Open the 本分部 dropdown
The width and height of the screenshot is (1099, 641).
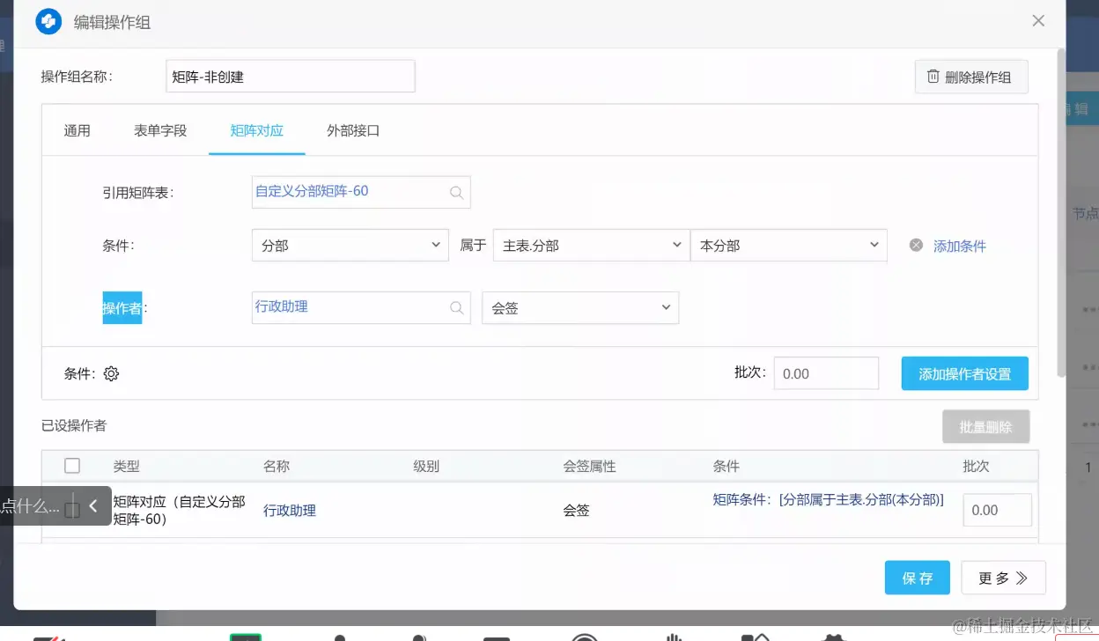pos(789,246)
